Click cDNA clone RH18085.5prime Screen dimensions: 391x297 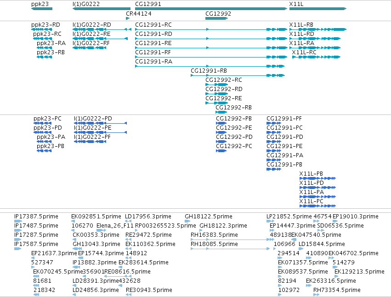(214, 244)
